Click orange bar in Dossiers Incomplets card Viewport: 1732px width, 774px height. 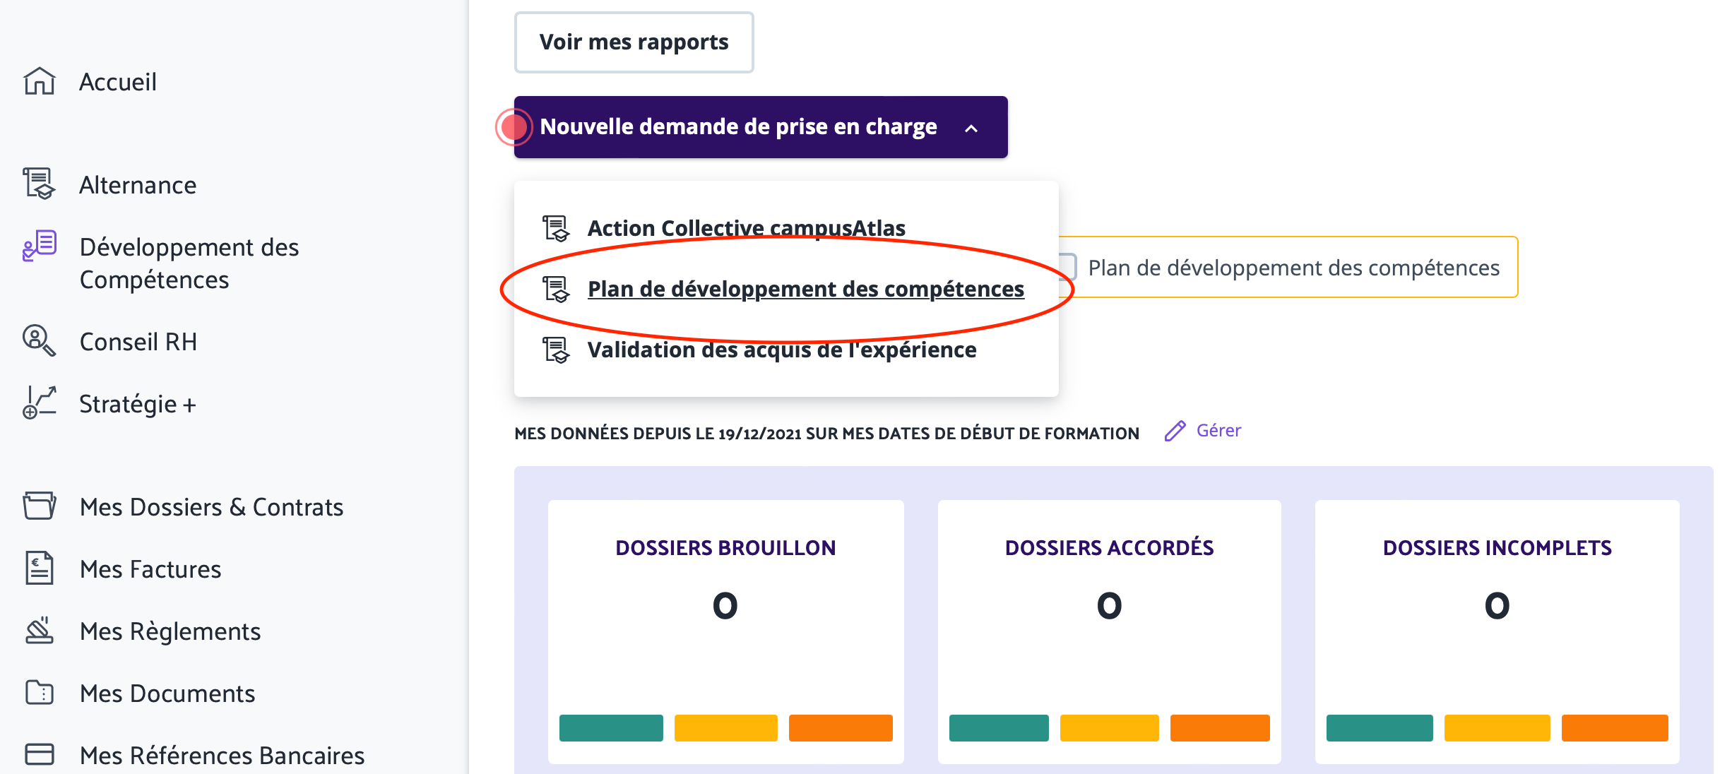click(x=1615, y=728)
